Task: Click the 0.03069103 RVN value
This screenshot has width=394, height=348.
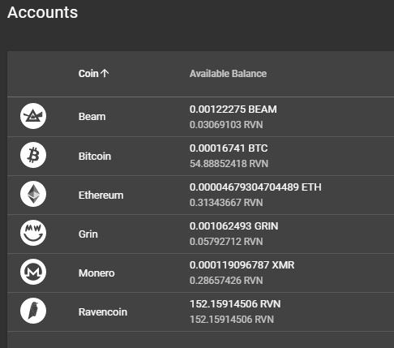Action: [226, 125]
